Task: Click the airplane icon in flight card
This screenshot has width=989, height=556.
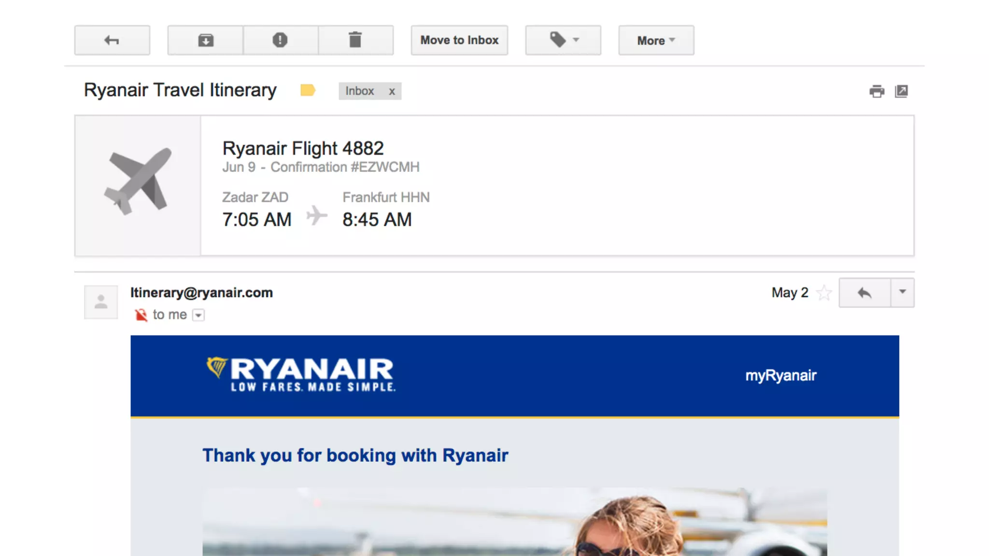Action: pos(138,181)
